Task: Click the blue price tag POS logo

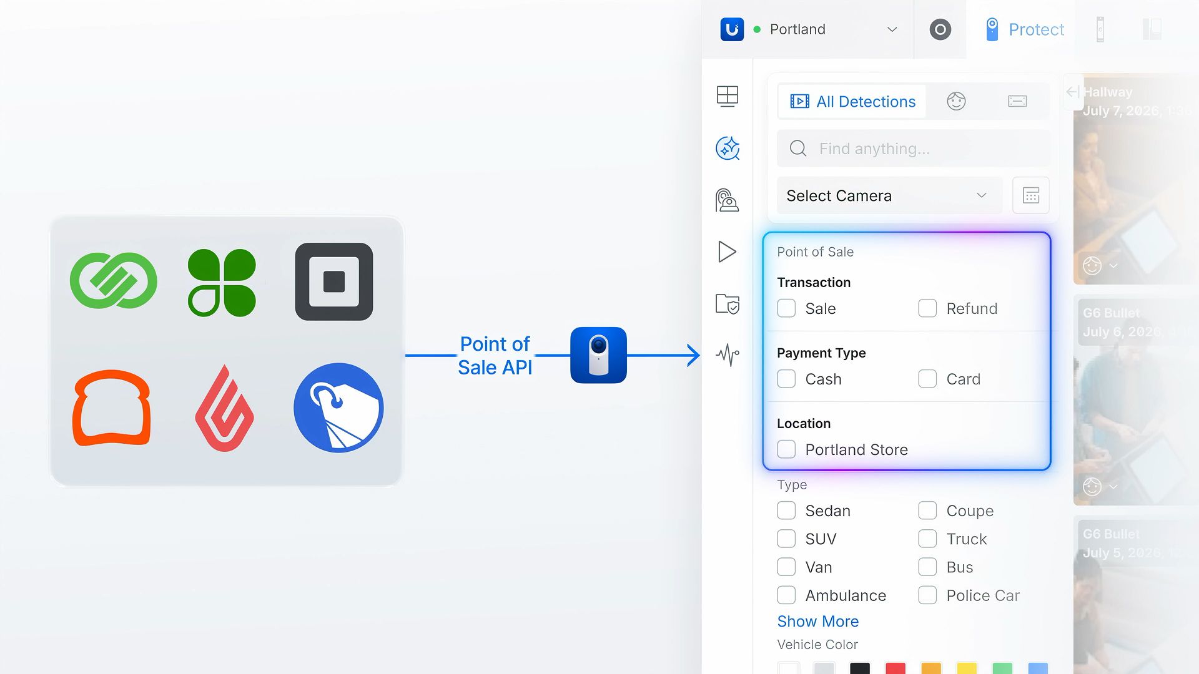Action: pos(338,408)
